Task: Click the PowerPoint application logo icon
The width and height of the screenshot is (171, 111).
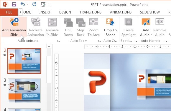Action: [x=5, y=5]
